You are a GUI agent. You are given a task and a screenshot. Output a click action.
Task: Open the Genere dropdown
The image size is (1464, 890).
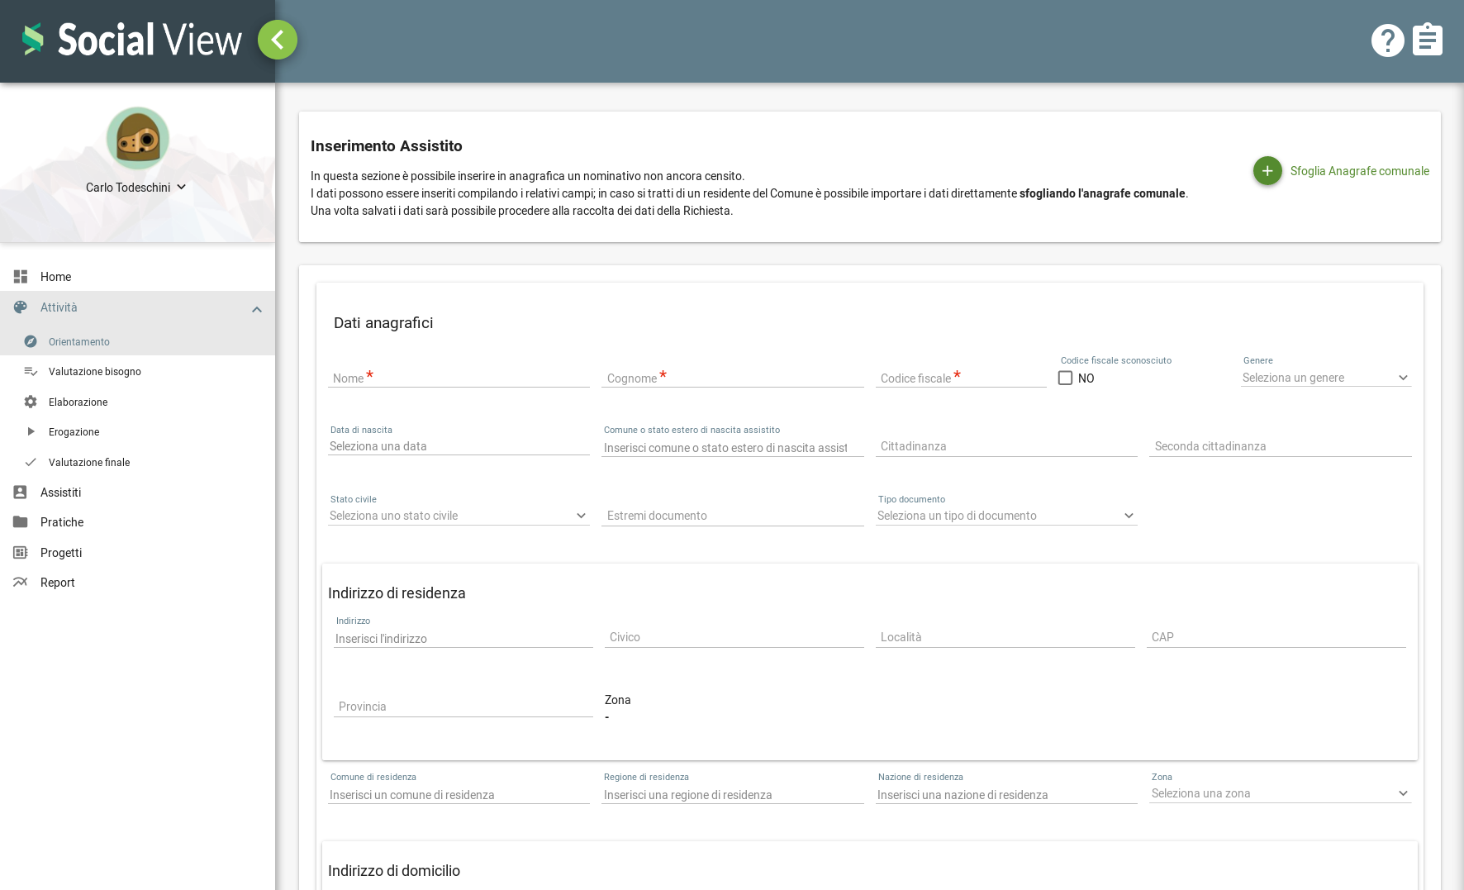coord(1325,378)
